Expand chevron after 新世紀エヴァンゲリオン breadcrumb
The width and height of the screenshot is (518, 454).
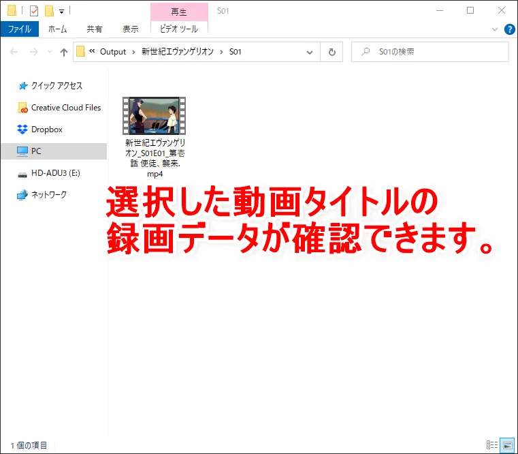pyautogui.click(x=221, y=52)
